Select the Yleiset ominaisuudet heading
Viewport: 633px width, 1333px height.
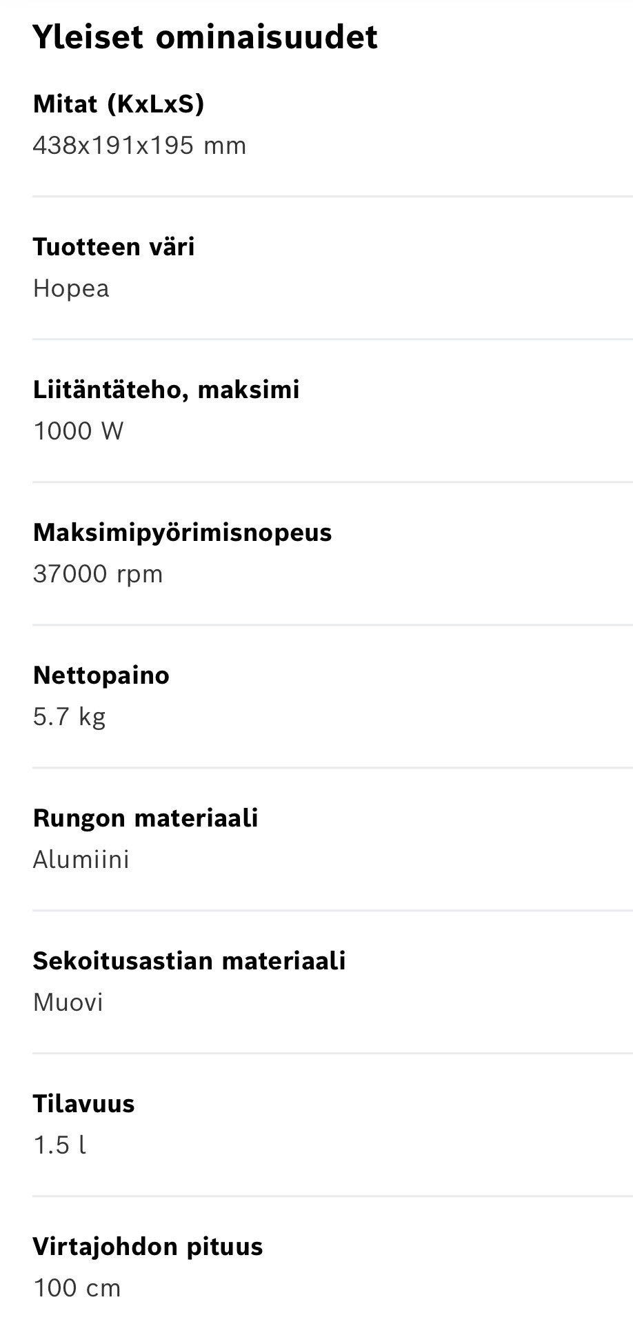coord(205,37)
